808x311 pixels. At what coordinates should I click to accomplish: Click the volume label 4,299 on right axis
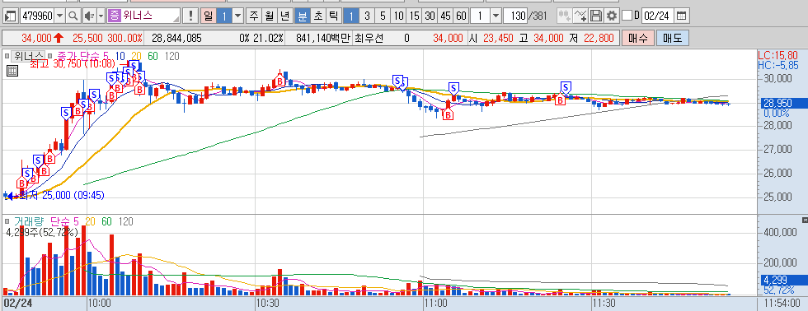(x=778, y=281)
